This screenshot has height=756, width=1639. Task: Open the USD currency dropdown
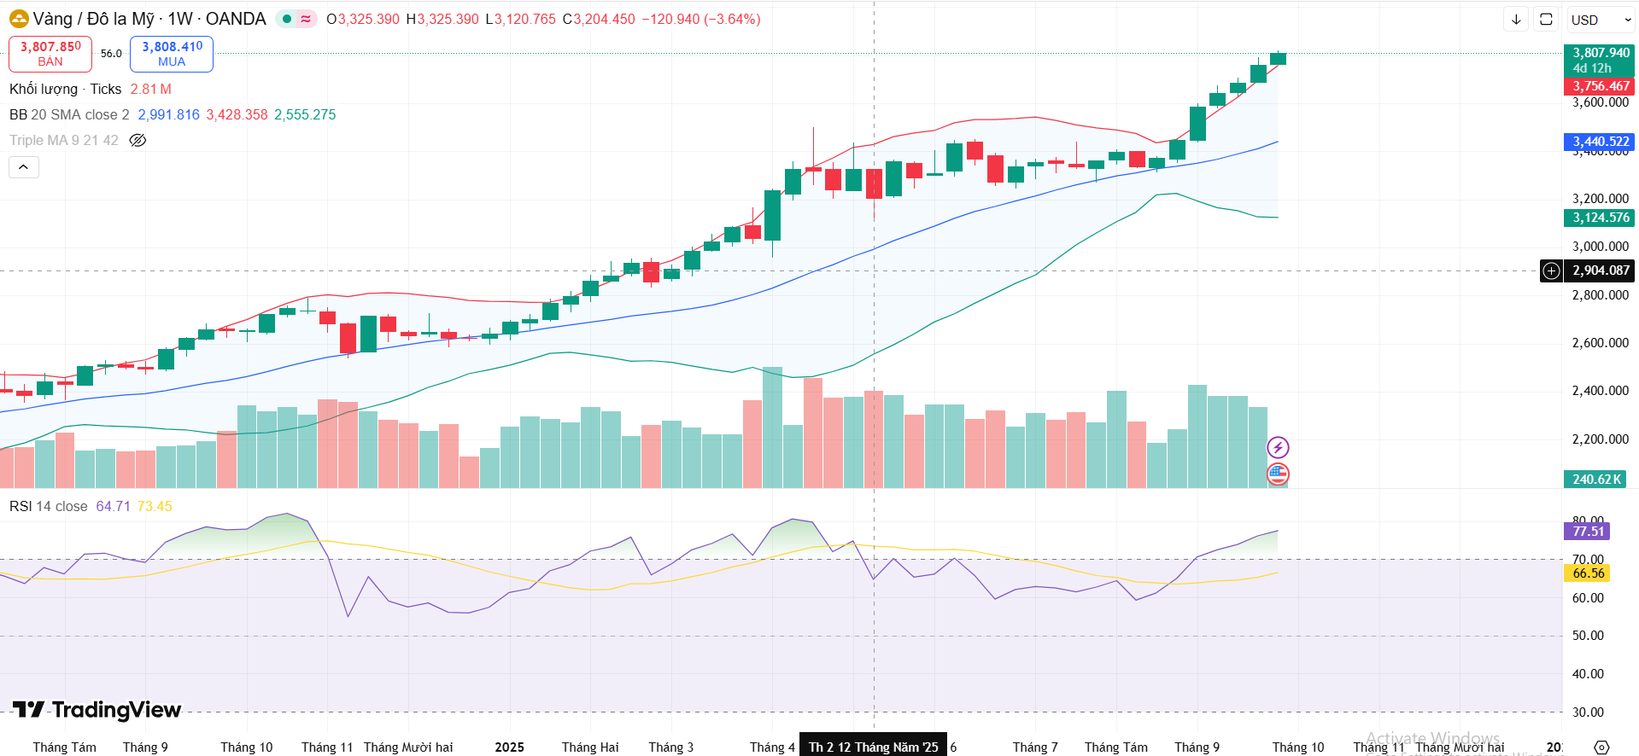[x=1600, y=20]
